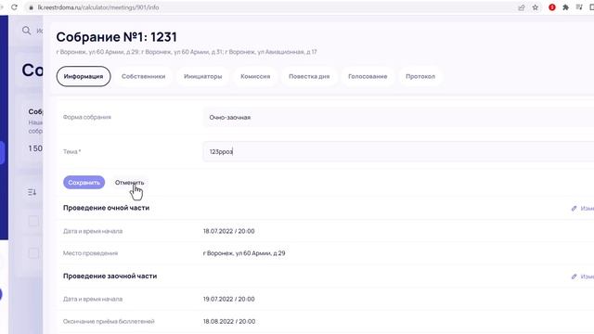594x334 pixels.
Task: Click date value 18.07.2022 / 20:00
Action: 229,231
